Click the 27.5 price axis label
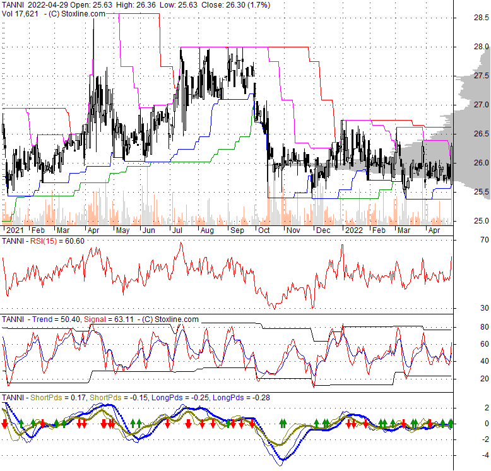Viewport: 491px width, 471px height. 481,76
